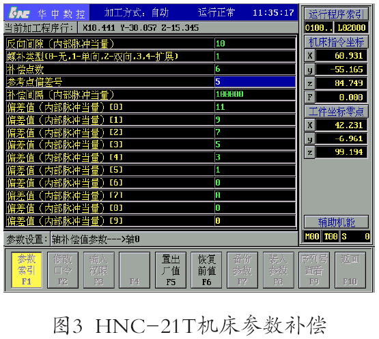Click the 轴补偿值参数--->轴0 setting field

(x=174, y=239)
